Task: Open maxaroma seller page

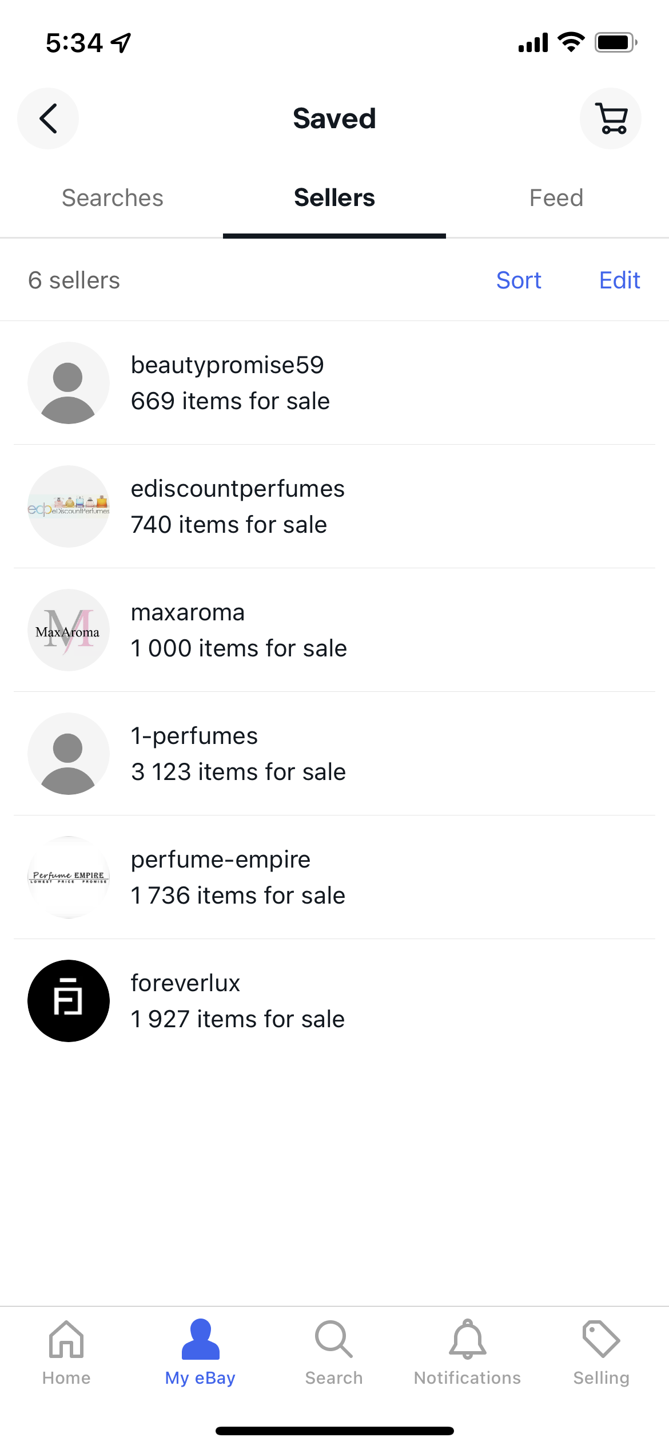Action: [238, 630]
